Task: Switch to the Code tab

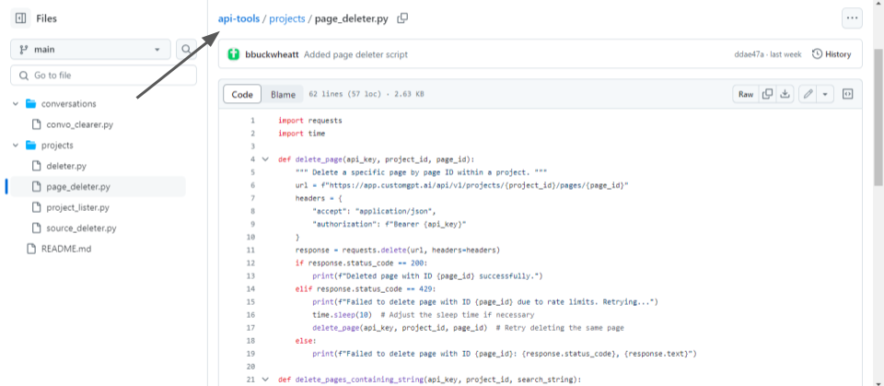Action: click(242, 95)
